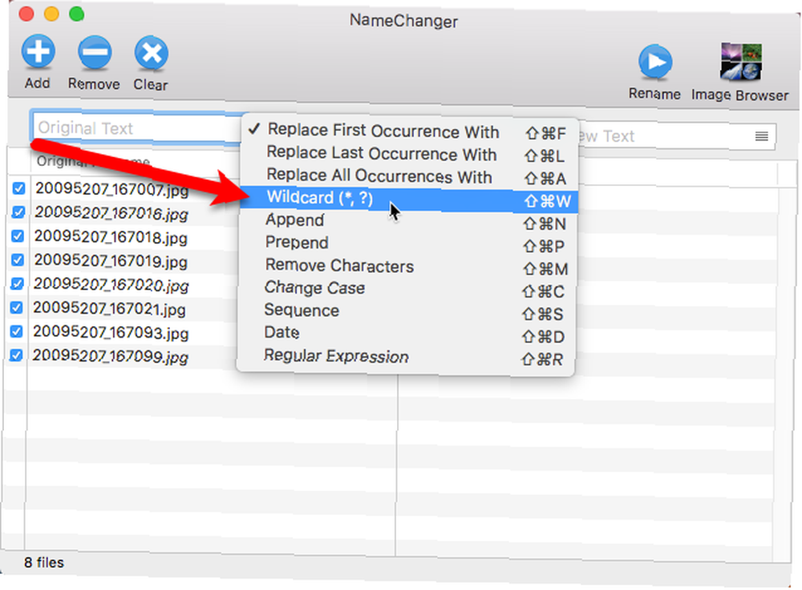Click the Rename play icon

[655, 62]
